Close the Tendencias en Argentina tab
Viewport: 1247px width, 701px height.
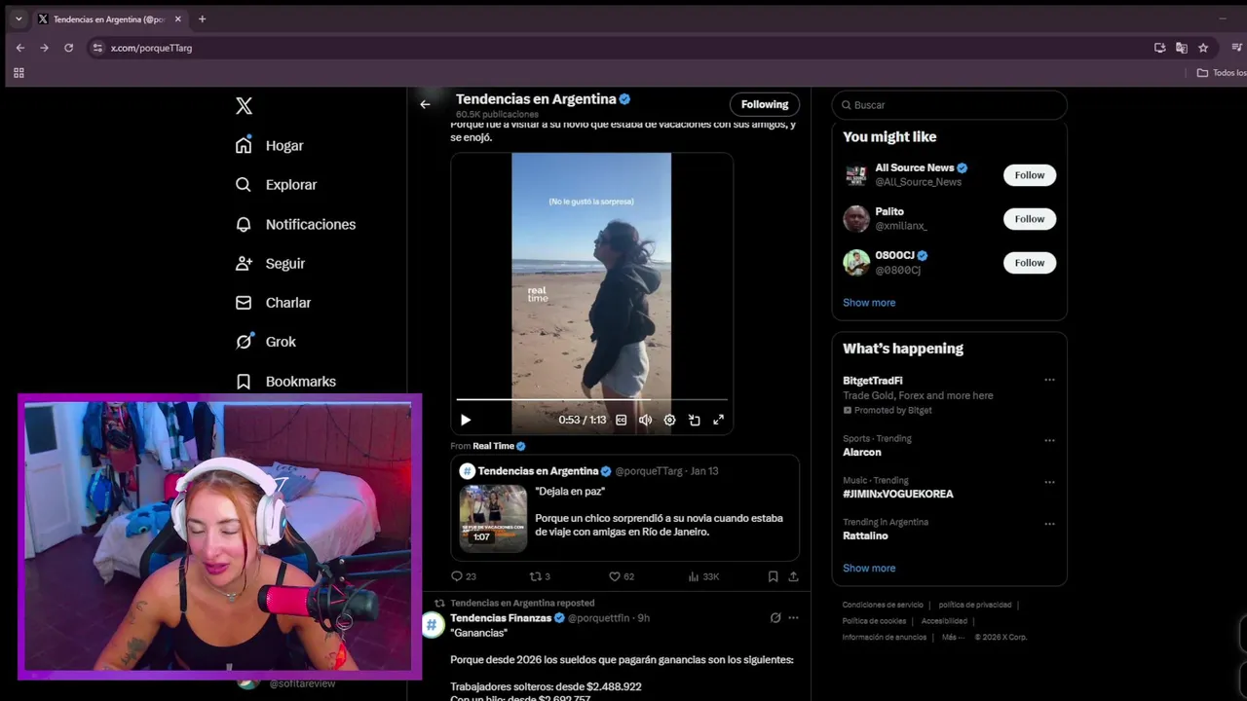pyautogui.click(x=177, y=18)
